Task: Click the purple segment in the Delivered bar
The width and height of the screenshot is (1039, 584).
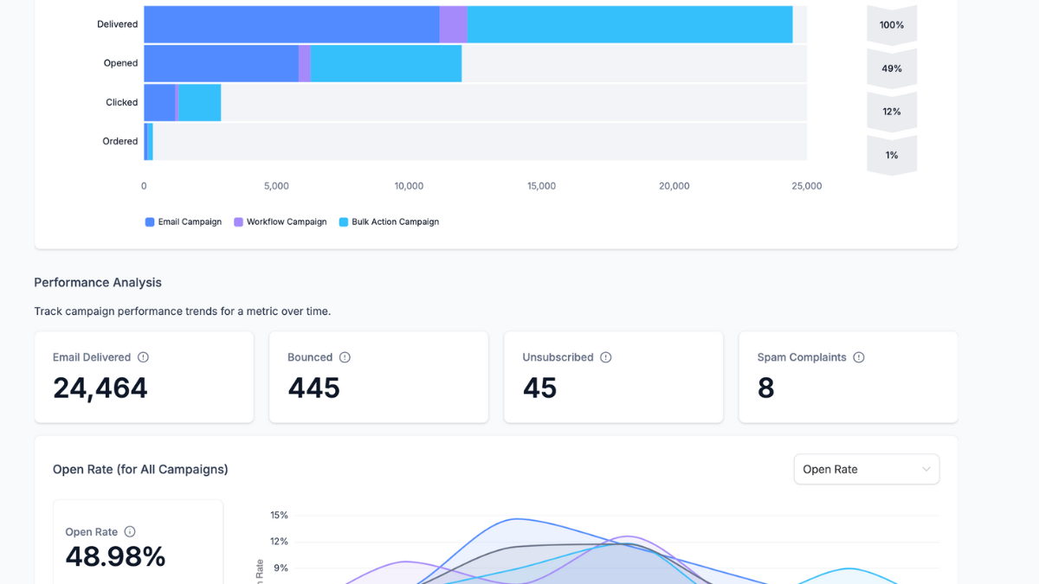Action: tap(453, 24)
